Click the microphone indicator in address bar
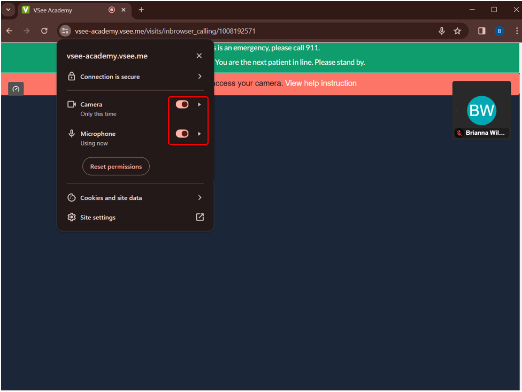 pos(441,31)
